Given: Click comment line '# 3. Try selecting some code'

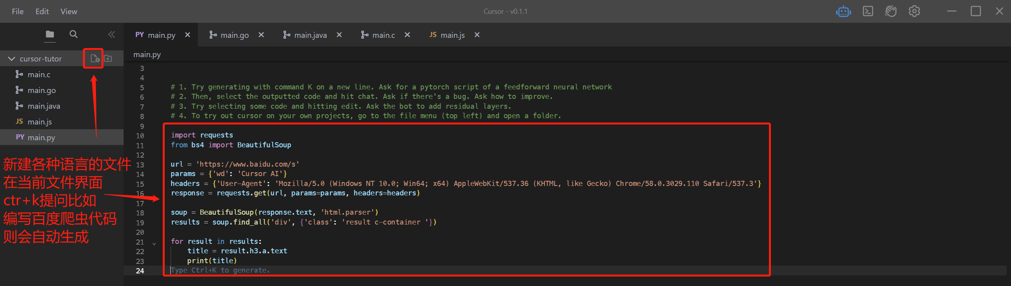Looking at the screenshot, I should [341, 106].
